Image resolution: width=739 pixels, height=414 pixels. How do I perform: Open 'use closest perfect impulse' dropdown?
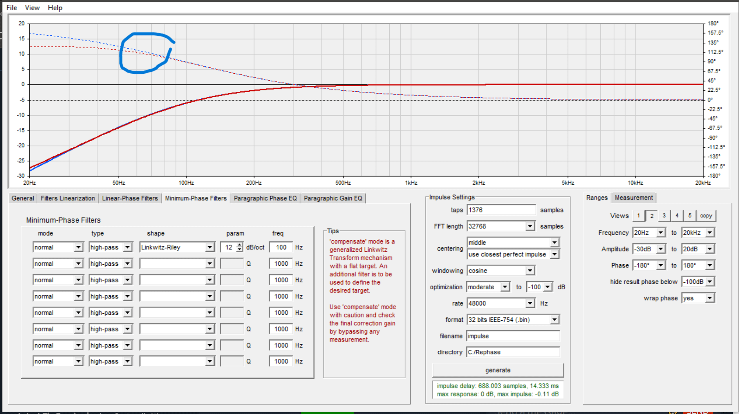pos(554,254)
